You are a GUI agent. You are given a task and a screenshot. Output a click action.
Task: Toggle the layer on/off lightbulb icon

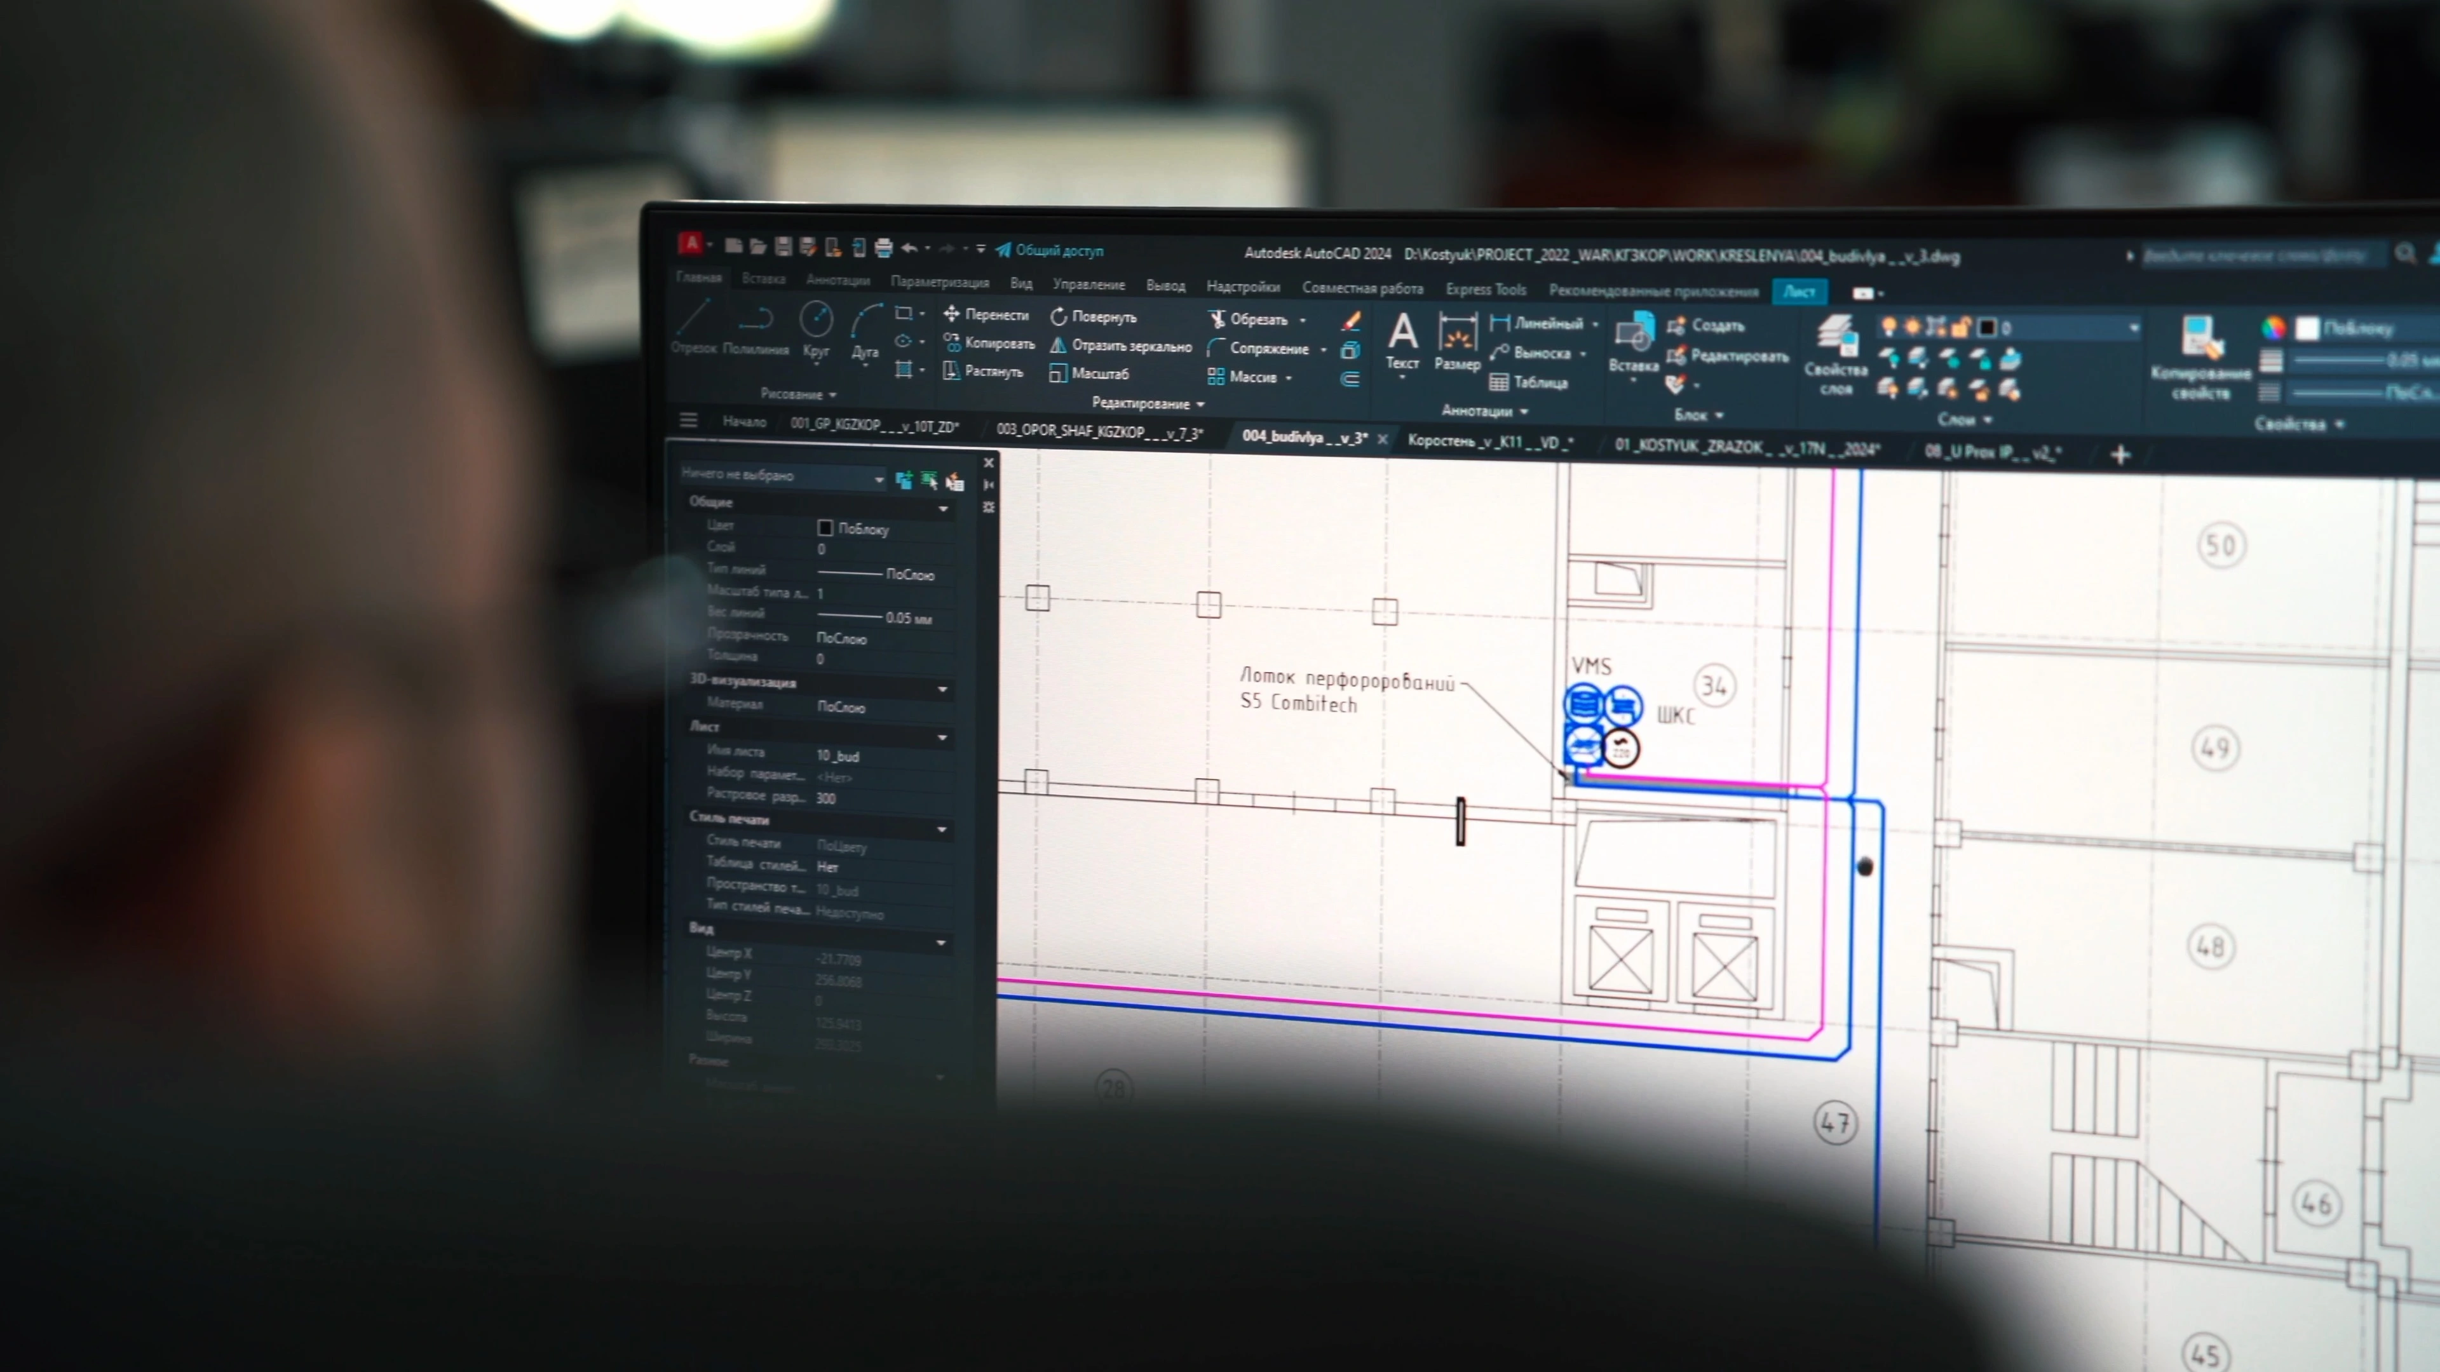(x=1888, y=326)
